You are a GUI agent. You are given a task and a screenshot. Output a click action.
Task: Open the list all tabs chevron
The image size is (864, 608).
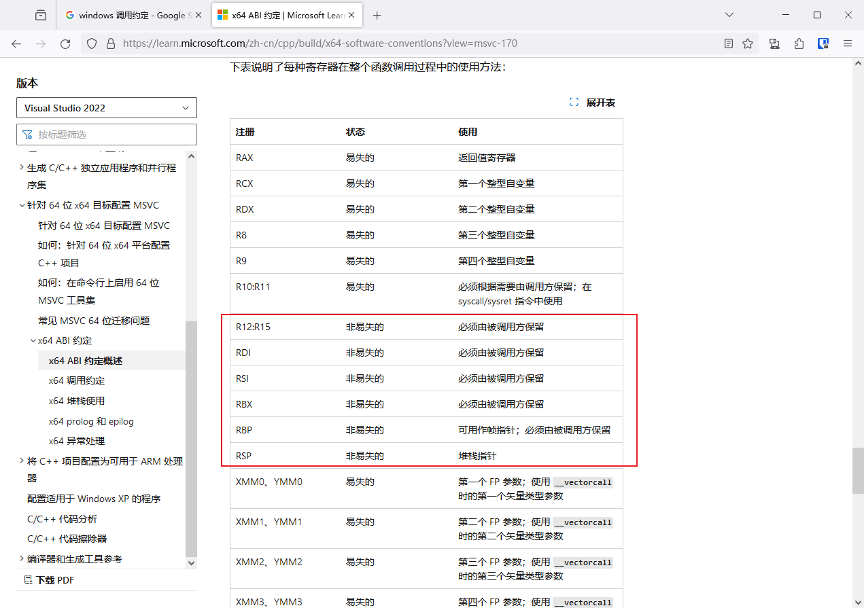click(x=729, y=15)
